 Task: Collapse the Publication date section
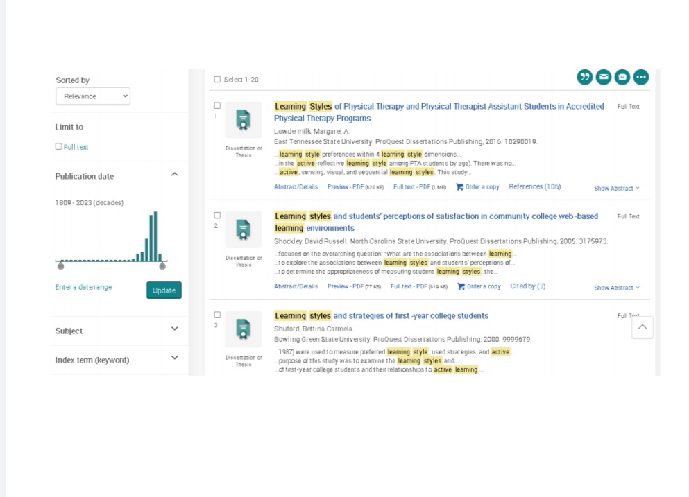coord(174,175)
